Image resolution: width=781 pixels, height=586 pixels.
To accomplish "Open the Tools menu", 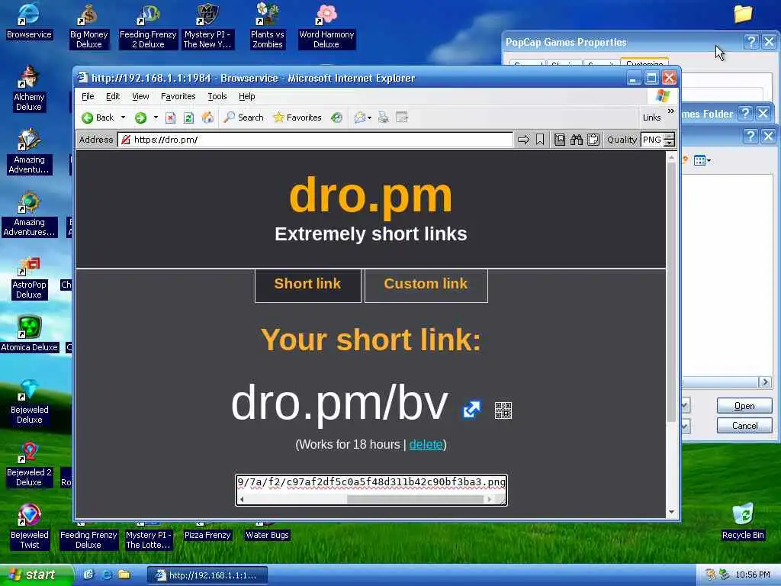I will [x=217, y=96].
